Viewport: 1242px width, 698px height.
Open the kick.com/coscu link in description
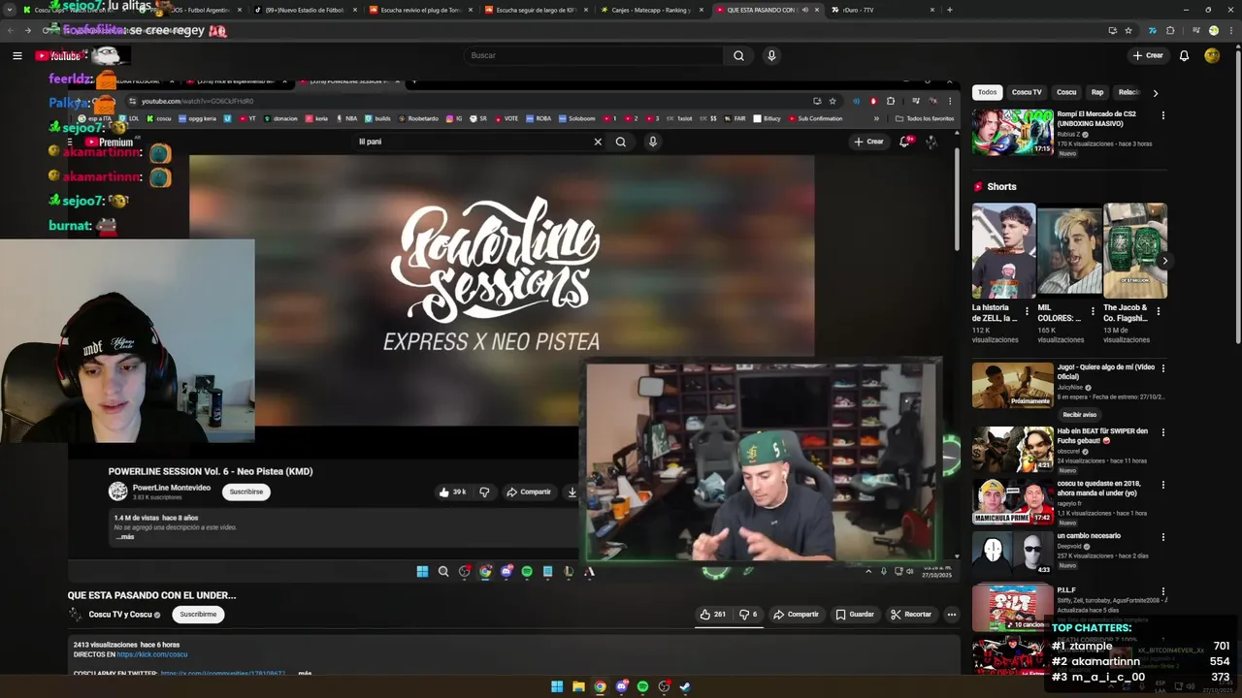click(151, 654)
